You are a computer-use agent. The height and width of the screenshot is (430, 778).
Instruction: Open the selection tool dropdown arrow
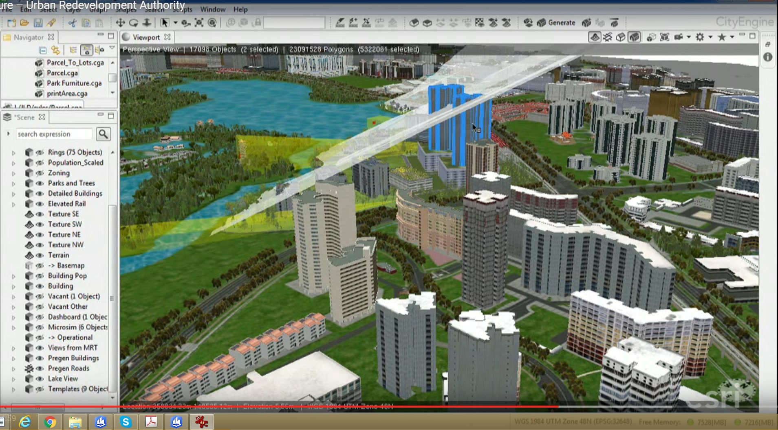pyautogui.click(x=175, y=23)
